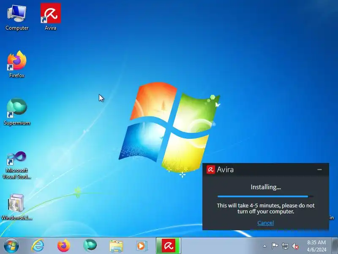338x254 pixels.
Task: Click the Avira installer taskbar button
Action: 169,246
